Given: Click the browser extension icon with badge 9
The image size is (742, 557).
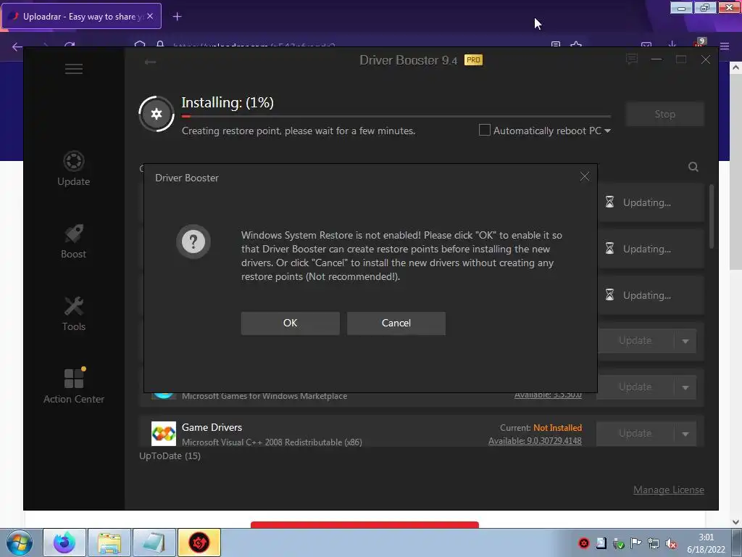Looking at the screenshot, I should [699, 43].
